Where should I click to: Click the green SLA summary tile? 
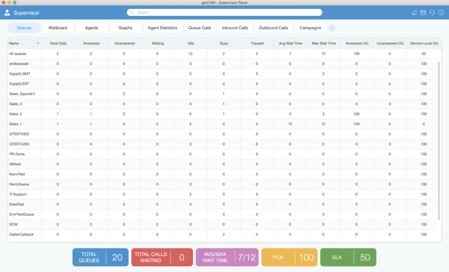[348, 257]
